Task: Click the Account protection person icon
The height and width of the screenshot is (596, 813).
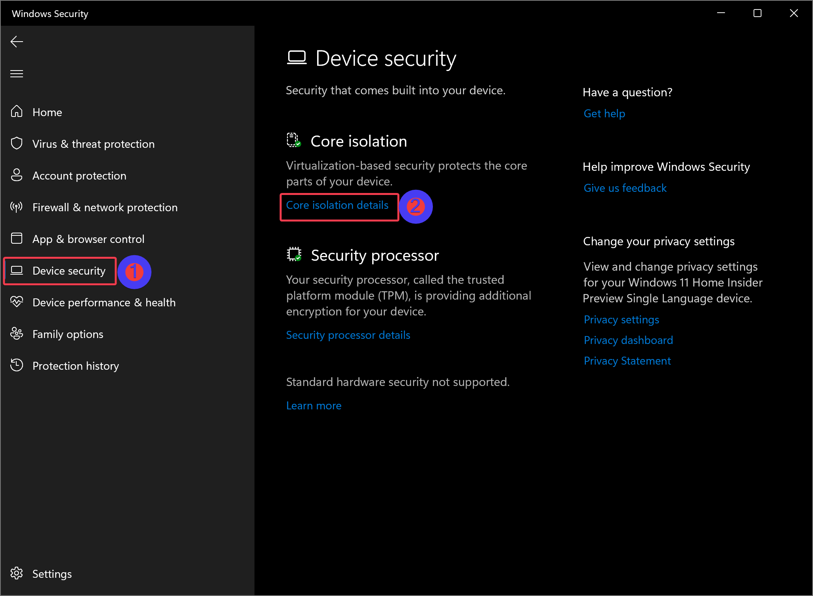Action: pyautogui.click(x=17, y=175)
